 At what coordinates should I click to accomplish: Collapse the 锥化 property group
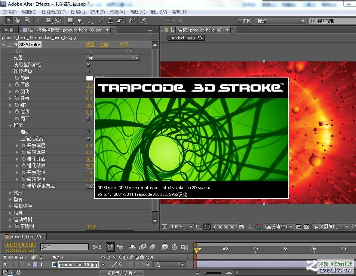(10, 125)
